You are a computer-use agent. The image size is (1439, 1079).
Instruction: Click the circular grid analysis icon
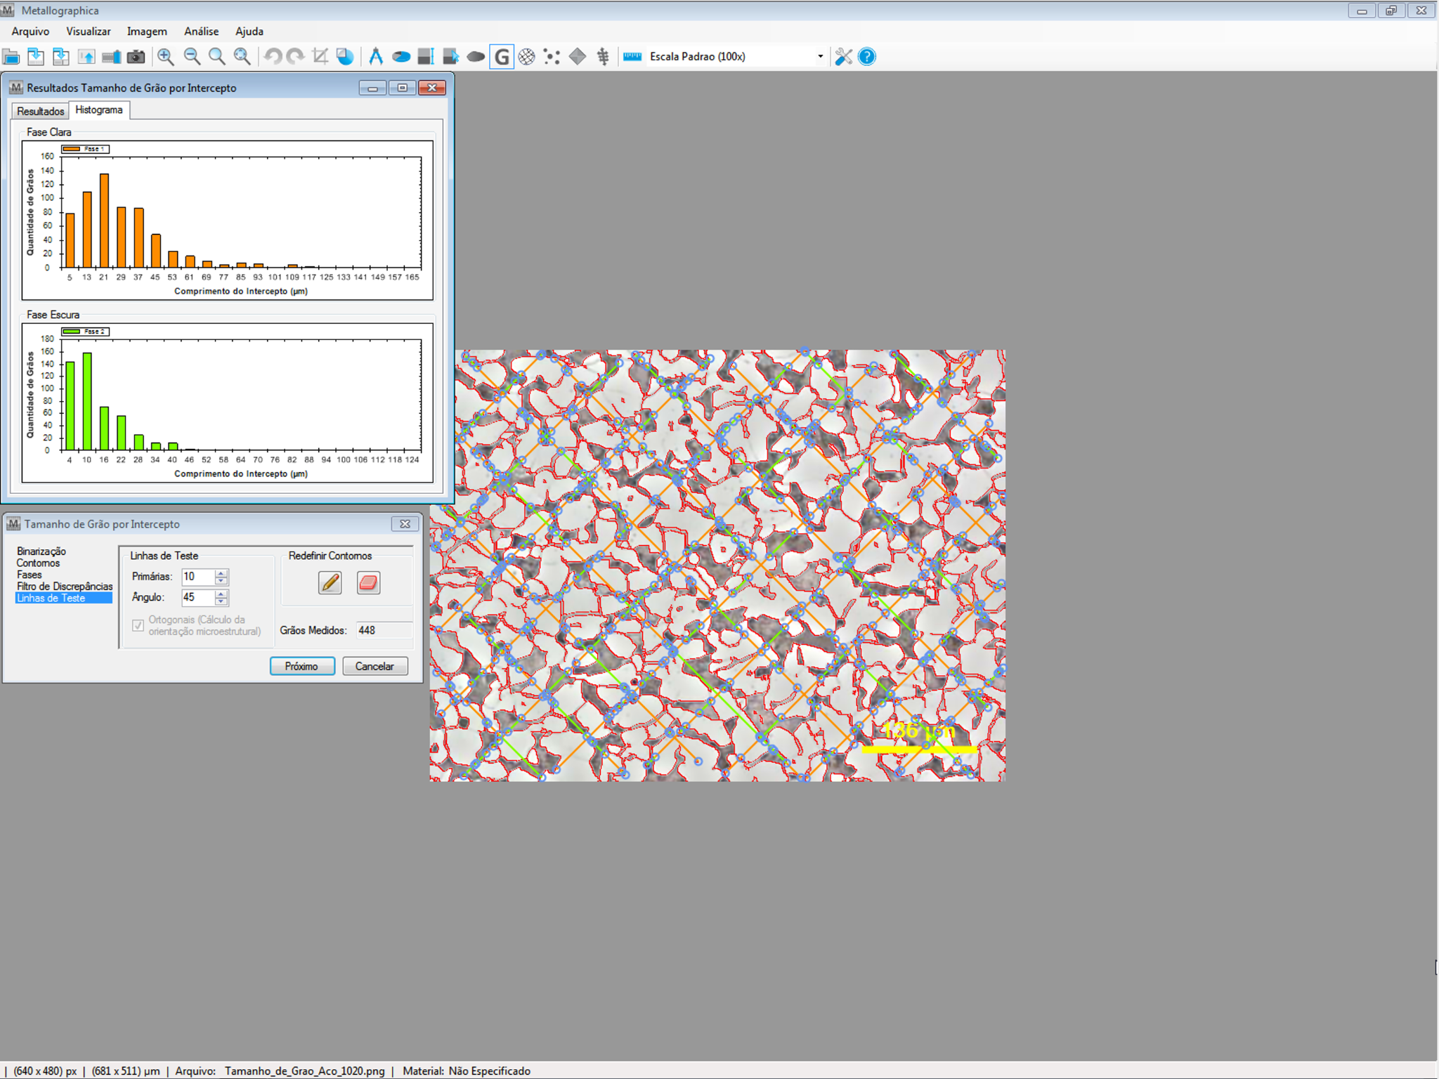[526, 57]
